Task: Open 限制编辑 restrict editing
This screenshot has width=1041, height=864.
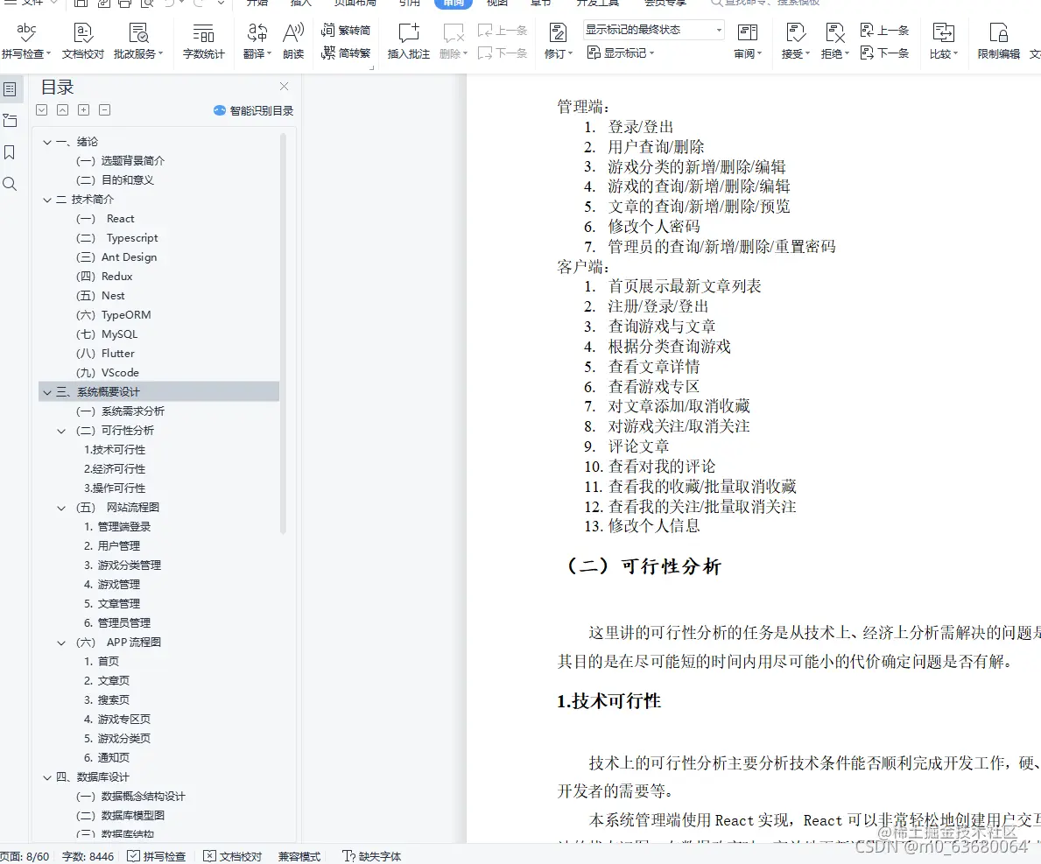Action: [998, 41]
